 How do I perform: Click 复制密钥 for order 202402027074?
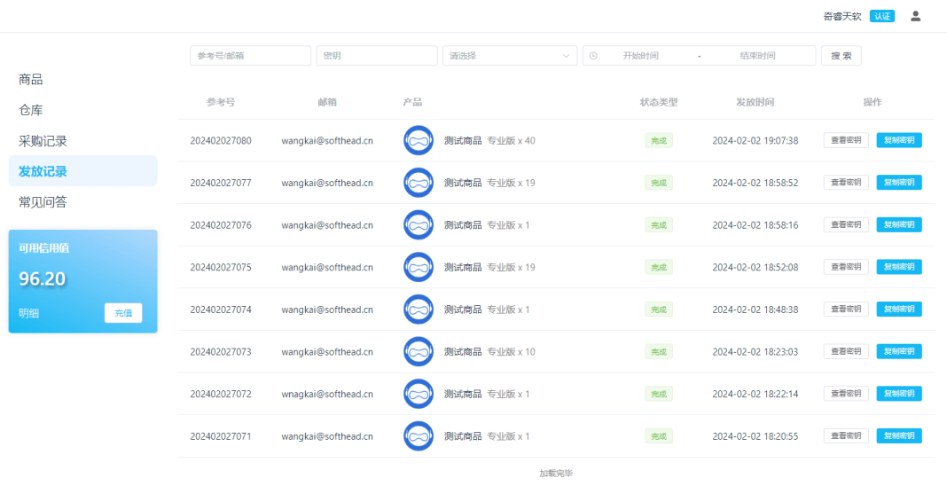click(x=899, y=310)
